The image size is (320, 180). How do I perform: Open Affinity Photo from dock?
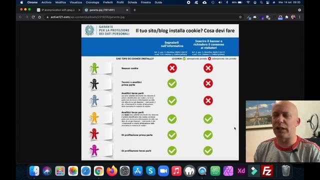tap(228, 171)
